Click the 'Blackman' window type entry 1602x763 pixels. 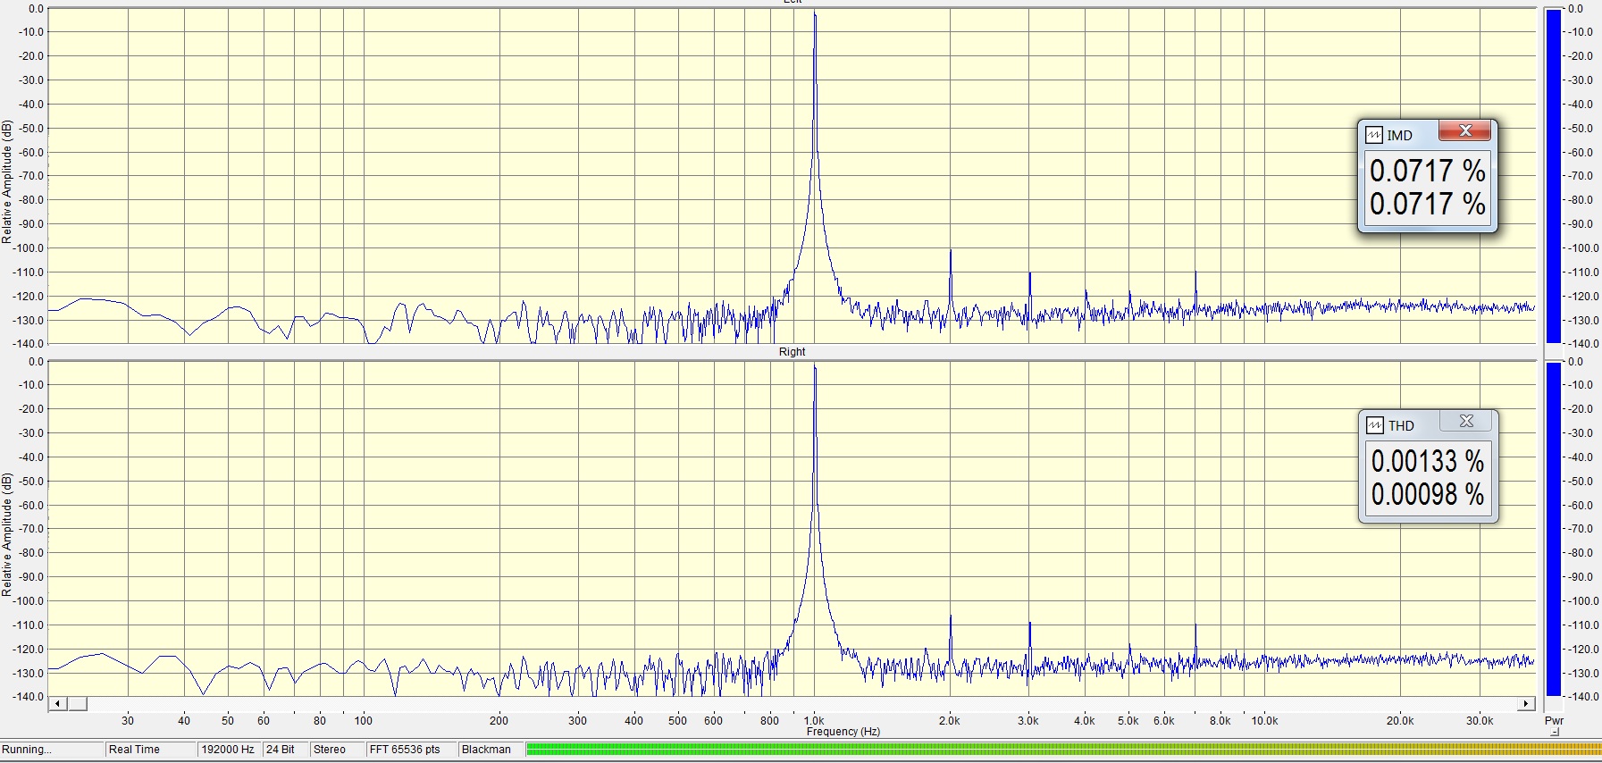pos(490,750)
